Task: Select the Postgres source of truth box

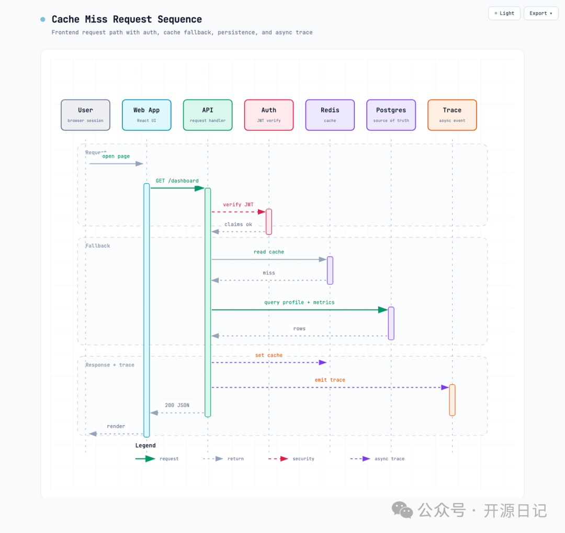Action: 391,115
